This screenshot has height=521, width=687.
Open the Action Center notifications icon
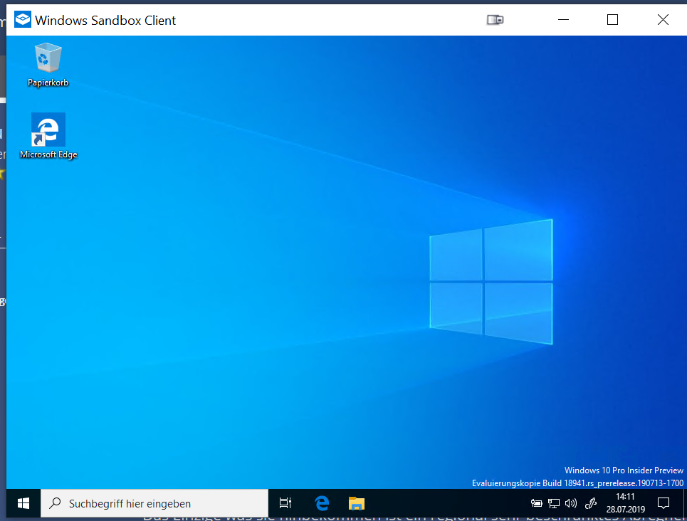(664, 503)
